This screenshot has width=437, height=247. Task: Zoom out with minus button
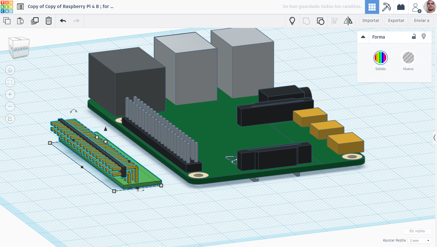click(10, 106)
